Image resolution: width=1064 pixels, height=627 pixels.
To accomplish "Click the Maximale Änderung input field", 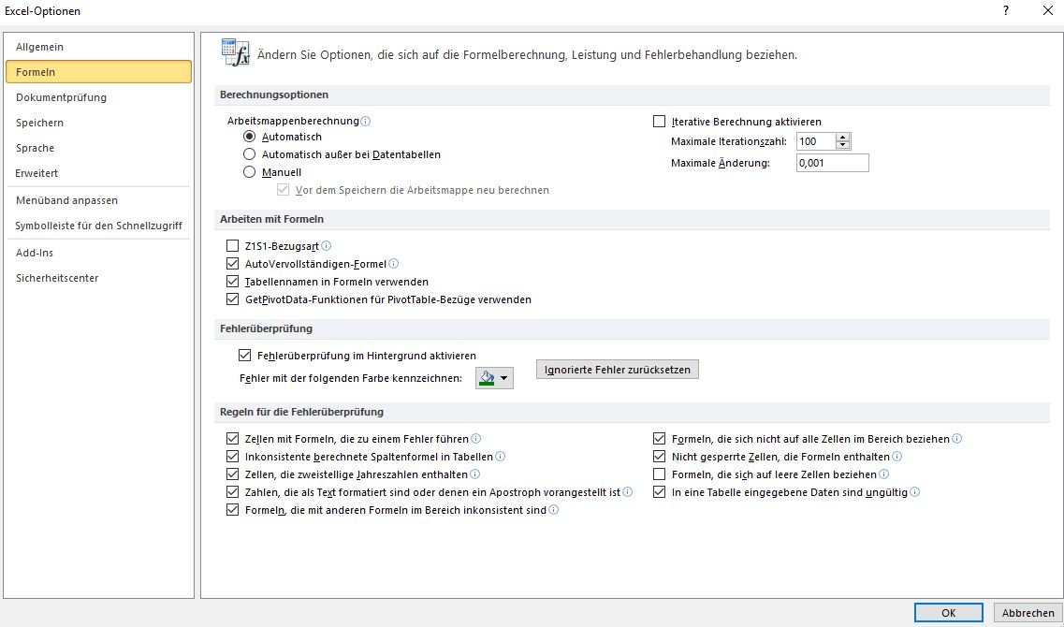I will [x=833, y=163].
